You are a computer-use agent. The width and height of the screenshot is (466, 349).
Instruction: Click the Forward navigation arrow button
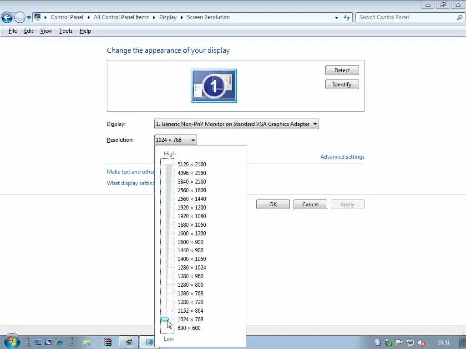[x=20, y=18]
